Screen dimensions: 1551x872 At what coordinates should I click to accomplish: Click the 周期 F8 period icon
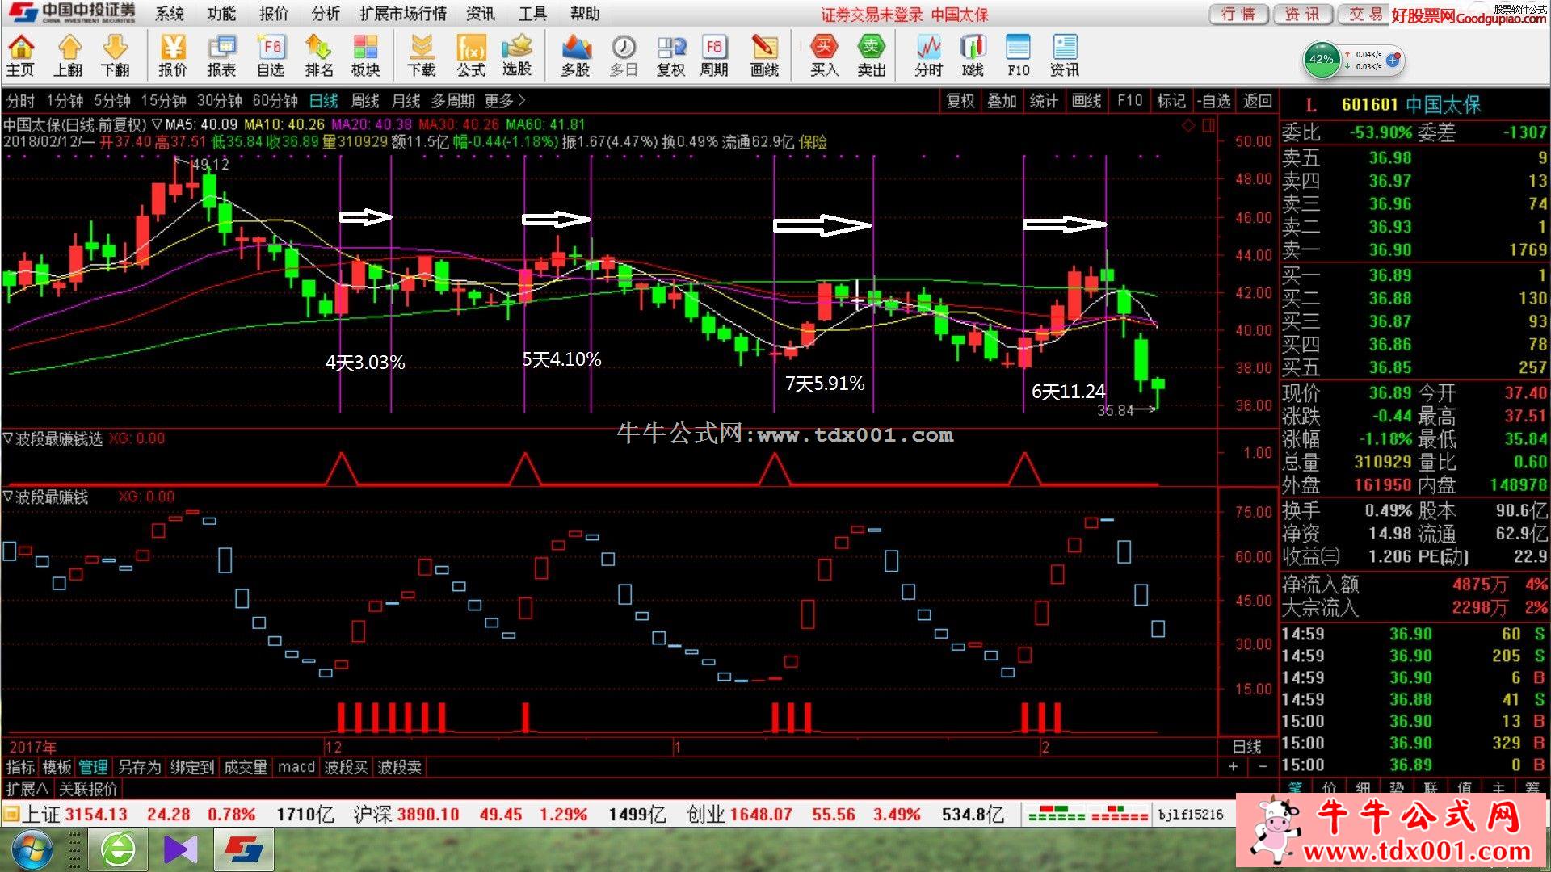pyautogui.click(x=714, y=56)
